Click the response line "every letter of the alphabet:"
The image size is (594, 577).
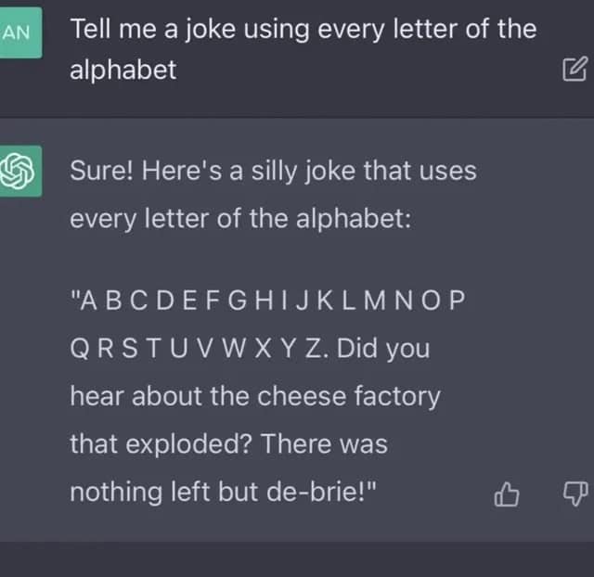click(239, 219)
